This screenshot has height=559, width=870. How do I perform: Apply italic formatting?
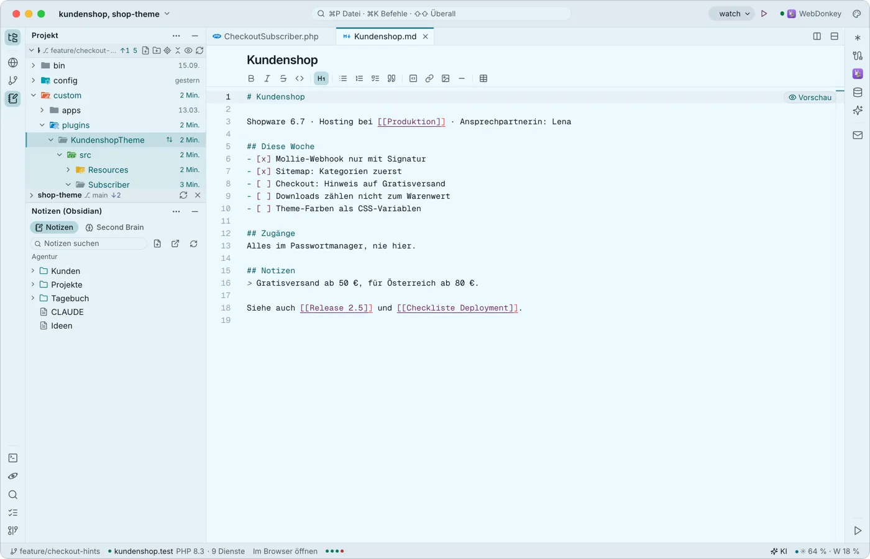pyautogui.click(x=267, y=78)
